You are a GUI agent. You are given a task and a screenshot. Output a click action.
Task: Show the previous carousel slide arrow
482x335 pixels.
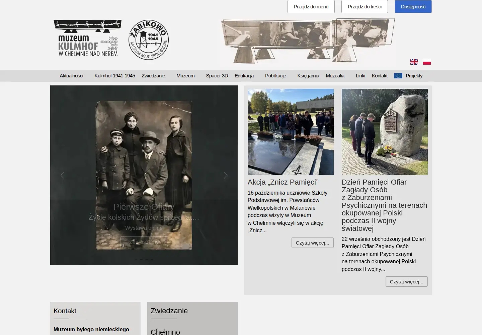point(62,175)
